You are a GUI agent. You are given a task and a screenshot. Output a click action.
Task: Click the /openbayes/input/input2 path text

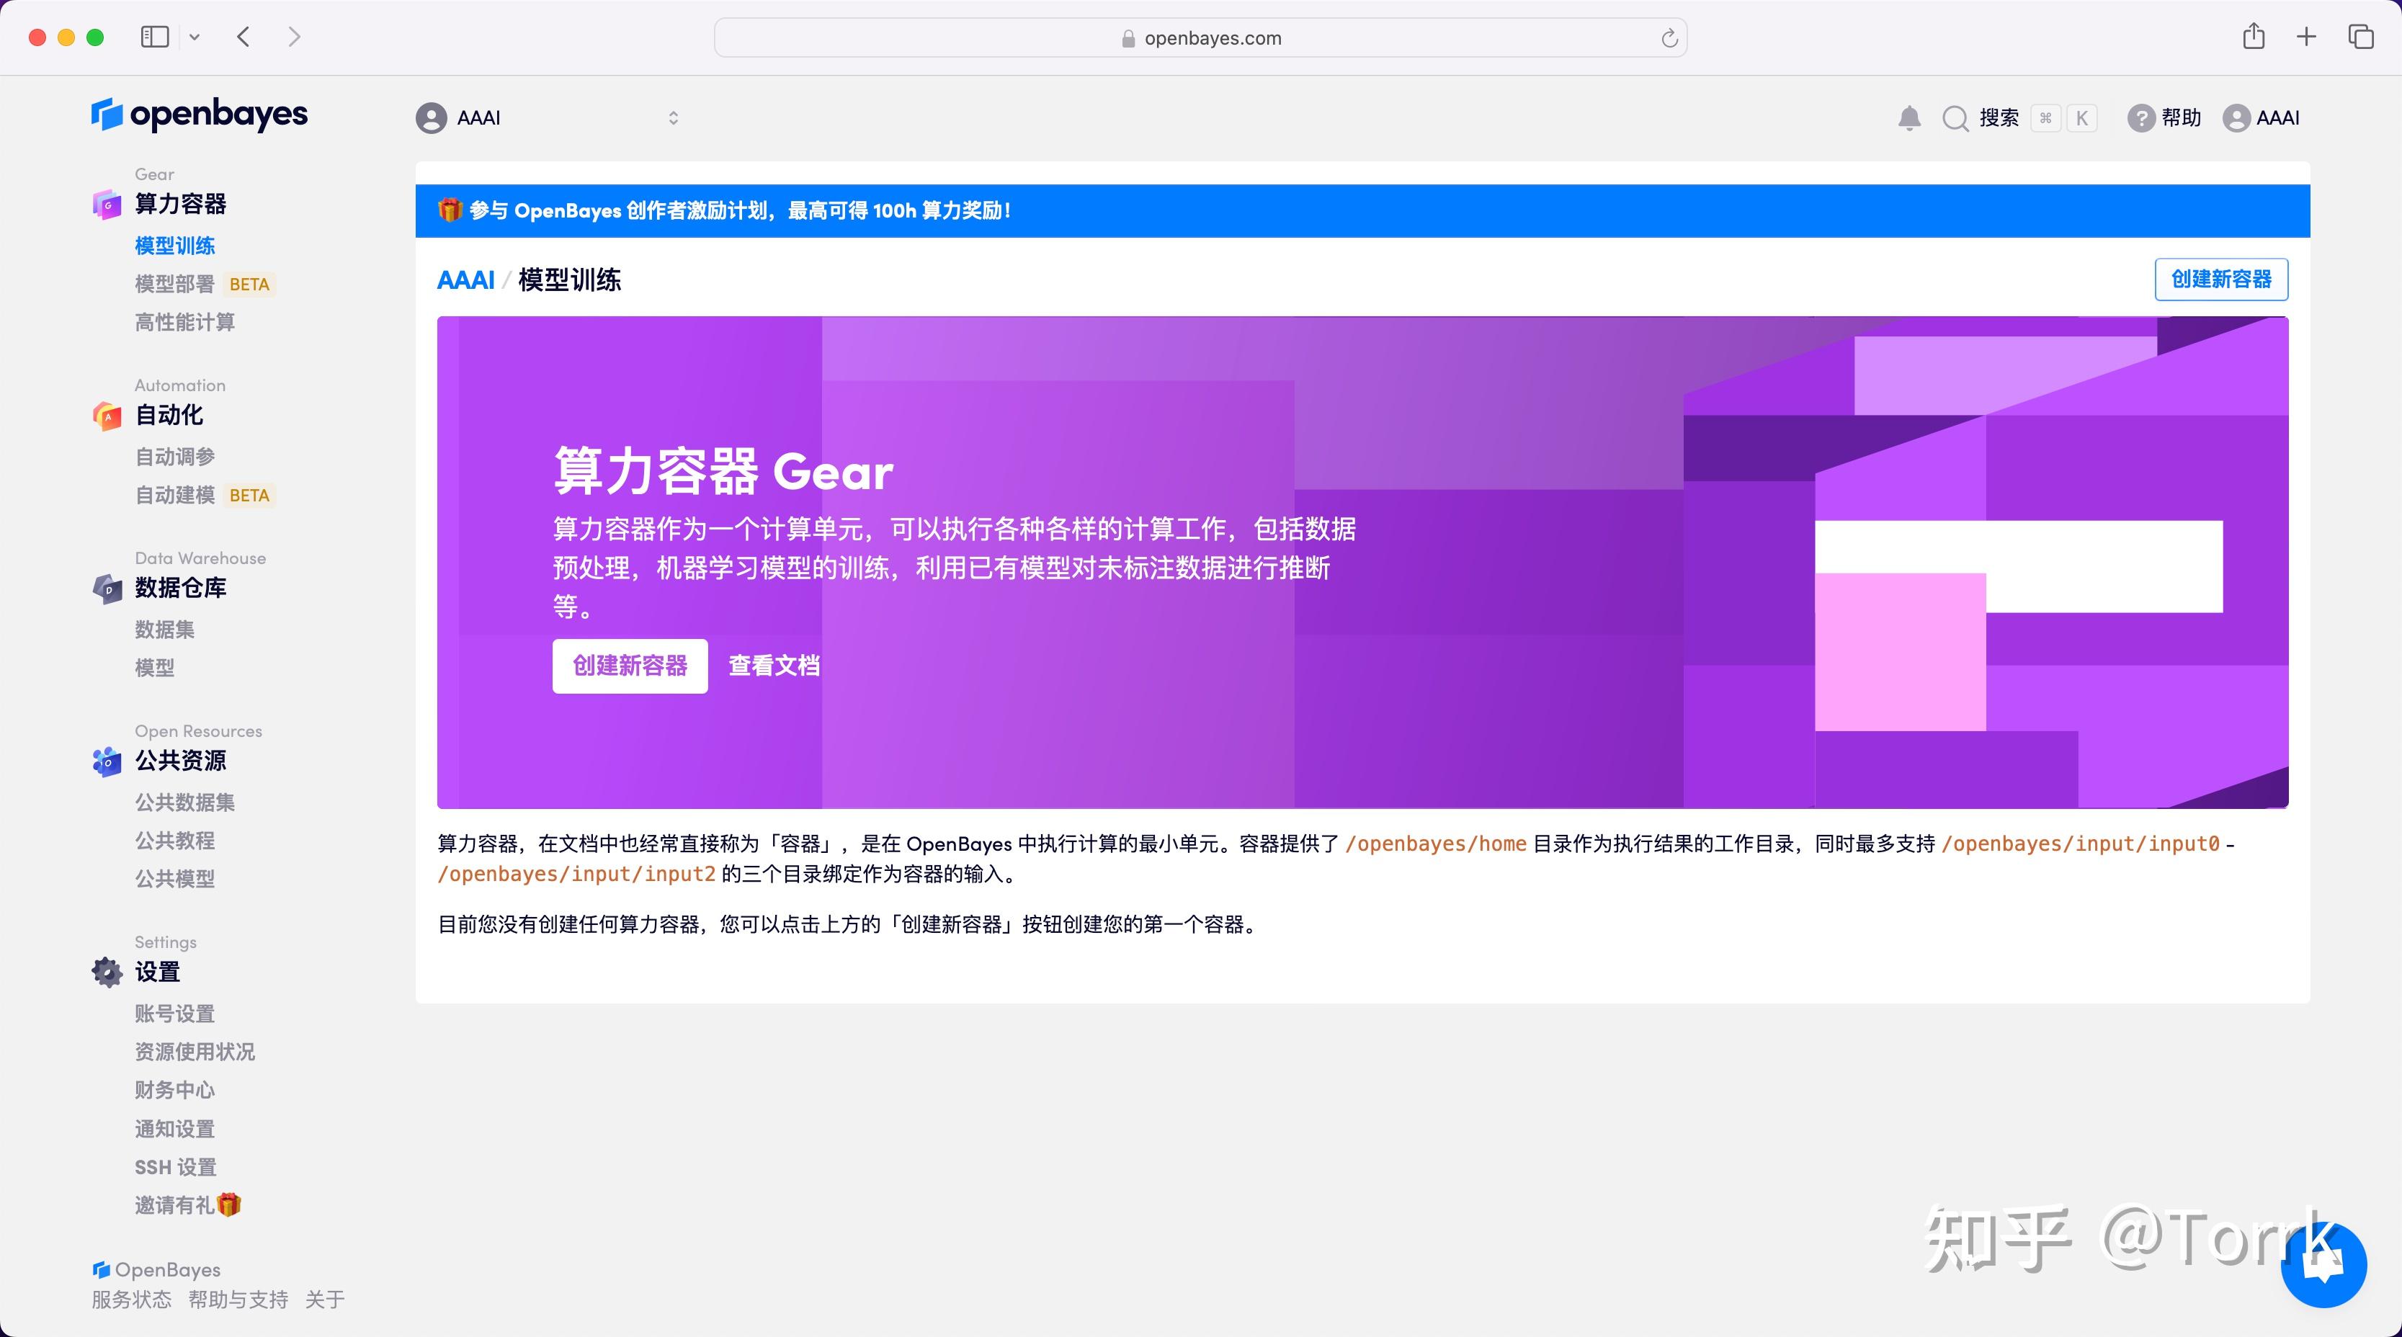pos(577,875)
